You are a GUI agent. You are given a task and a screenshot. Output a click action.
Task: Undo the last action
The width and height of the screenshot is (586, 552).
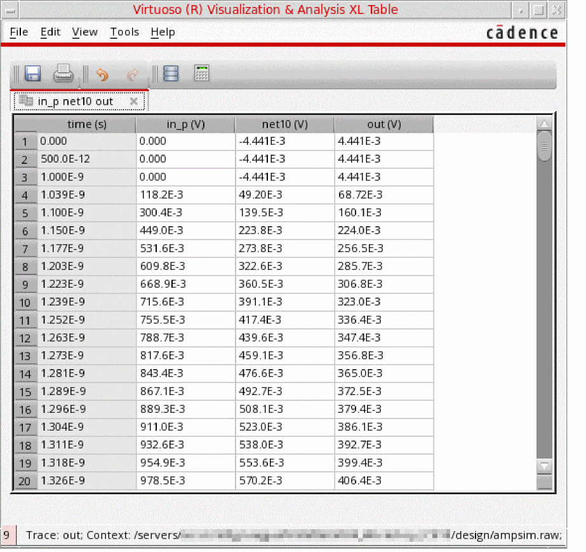[x=102, y=75]
